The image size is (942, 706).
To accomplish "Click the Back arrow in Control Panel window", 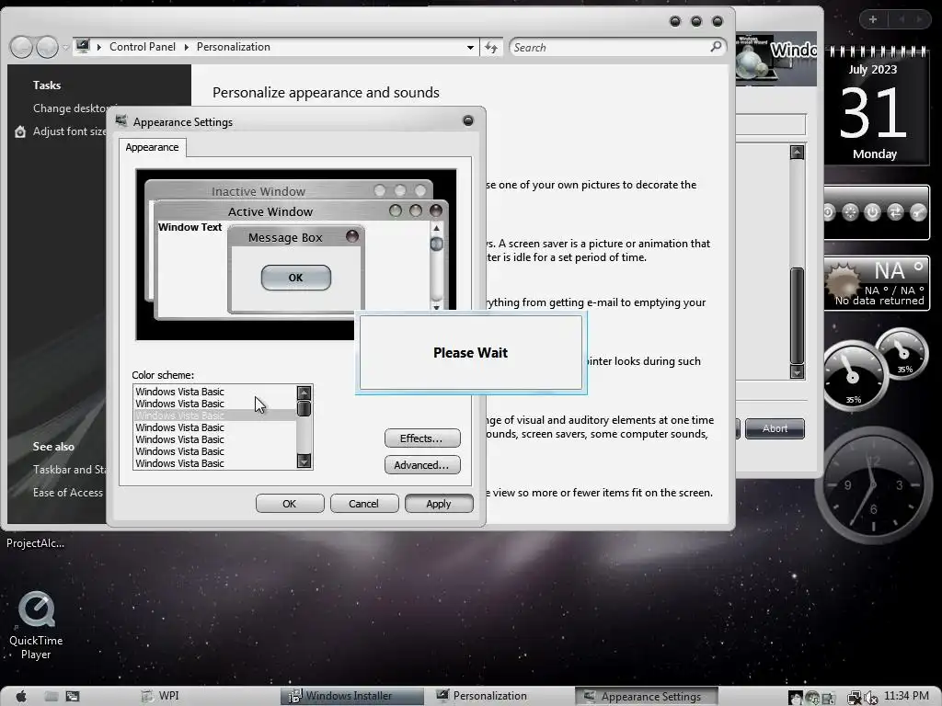I will pyautogui.click(x=22, y=47).
